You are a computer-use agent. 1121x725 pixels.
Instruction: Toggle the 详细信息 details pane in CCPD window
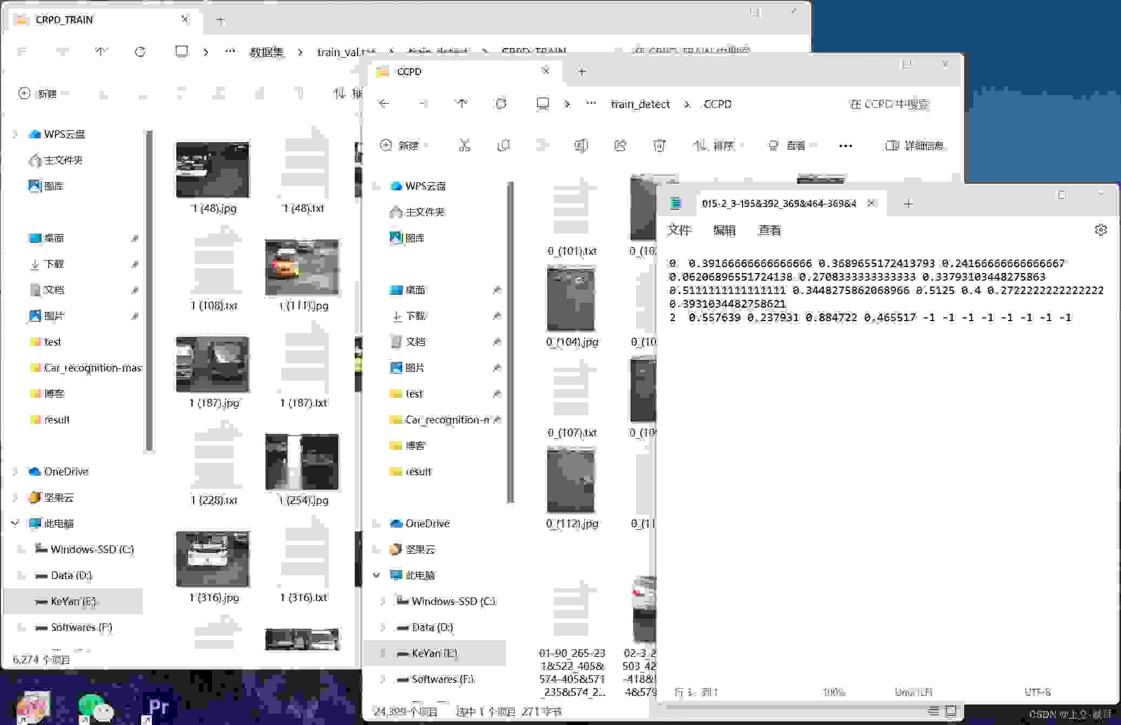click(x=914, y=145)
